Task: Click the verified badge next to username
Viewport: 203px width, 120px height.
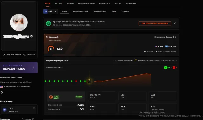Action: point(31,36)
